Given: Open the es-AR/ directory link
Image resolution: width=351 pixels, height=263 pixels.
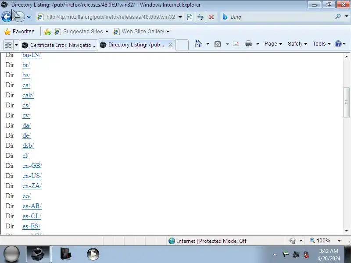Looking at the screenshot, I should pyautogui.click(x=32, y=206).
